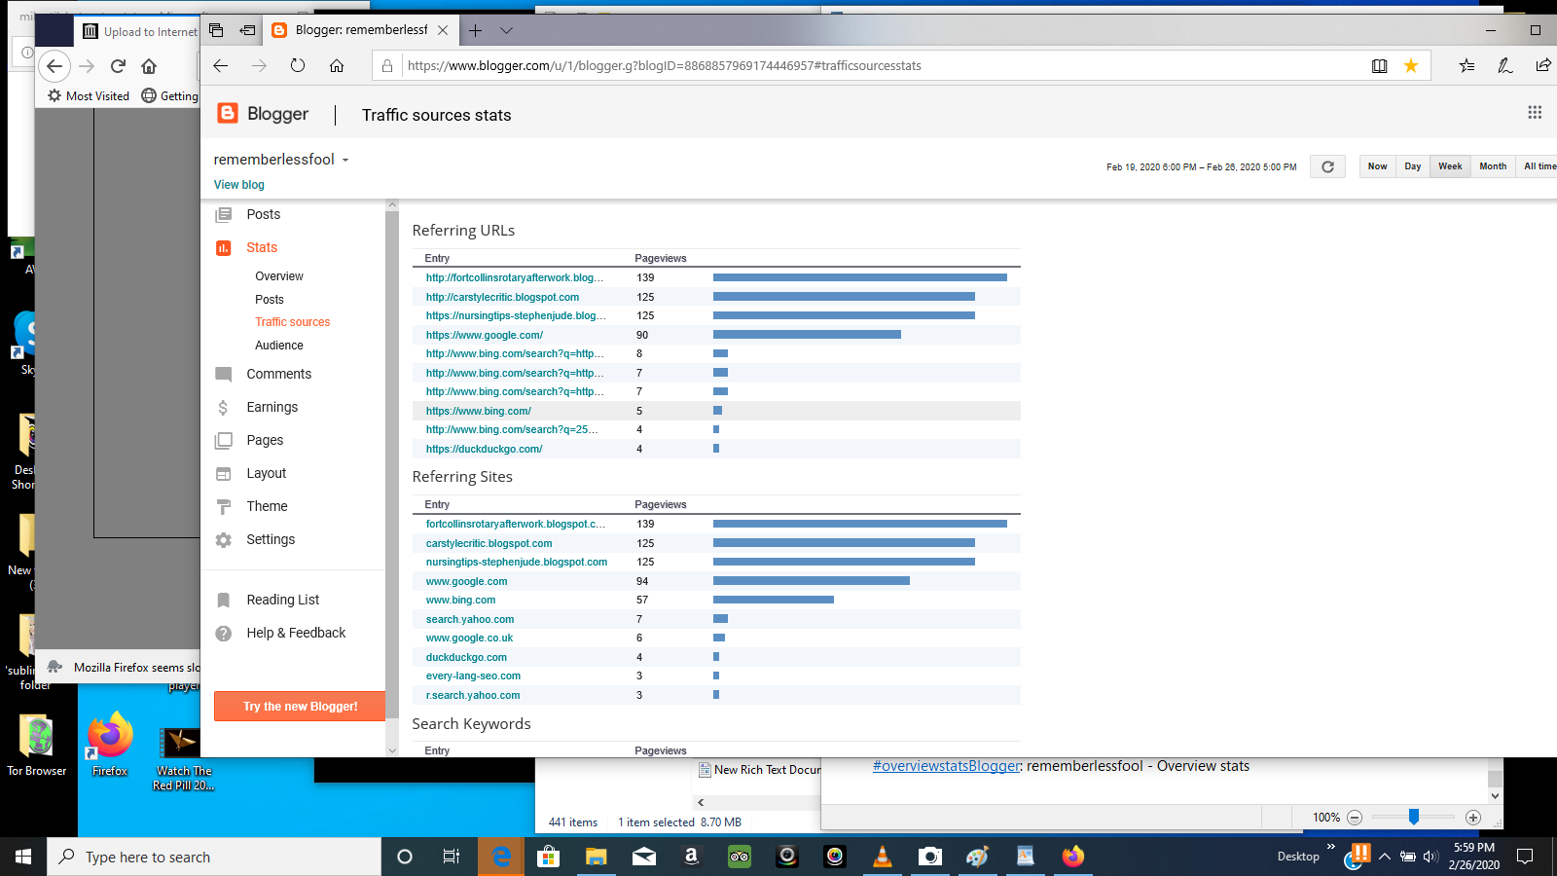Open Task View on the taskbar
The height and width of the screenshot is (876, 1557).
tap(452, 857)
